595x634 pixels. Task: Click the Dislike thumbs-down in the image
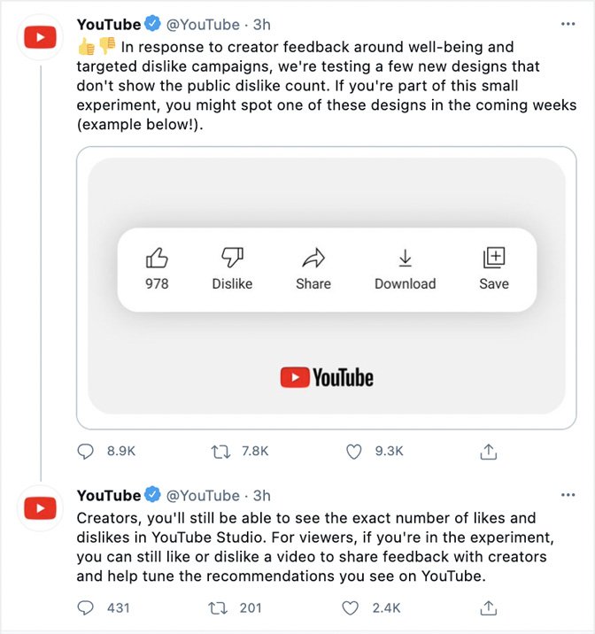232,258
